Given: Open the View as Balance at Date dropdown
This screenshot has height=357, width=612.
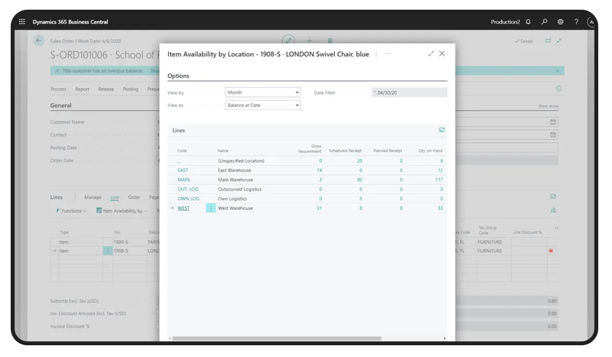Looking at the screenshot, I should point(263,105).
